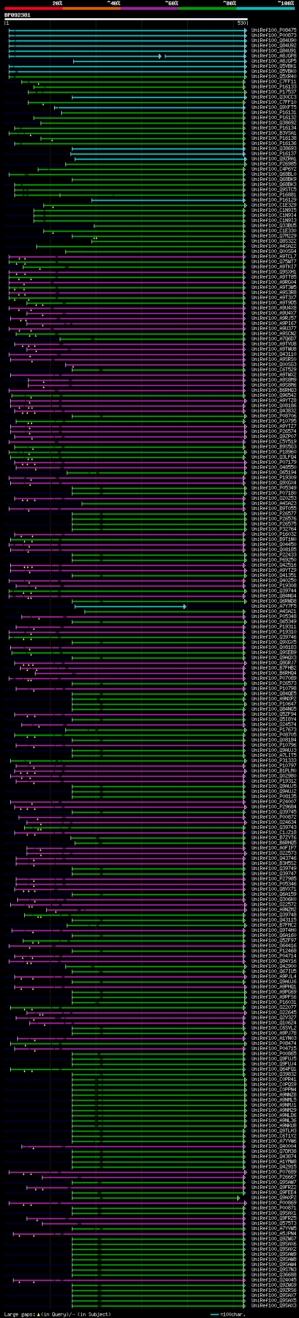The image size is (299, 1318).
Task: Select the UniRef100_P19311 label
Action: [274, 627]
